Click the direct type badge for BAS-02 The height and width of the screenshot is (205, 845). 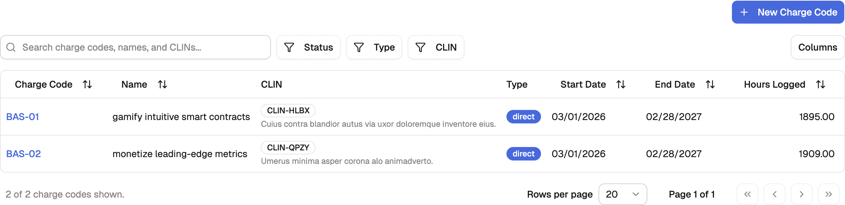(x=523, y=154)
